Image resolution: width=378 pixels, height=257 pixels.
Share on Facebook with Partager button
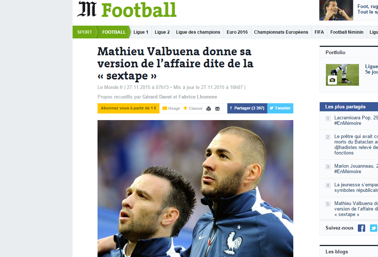point(247,108)
